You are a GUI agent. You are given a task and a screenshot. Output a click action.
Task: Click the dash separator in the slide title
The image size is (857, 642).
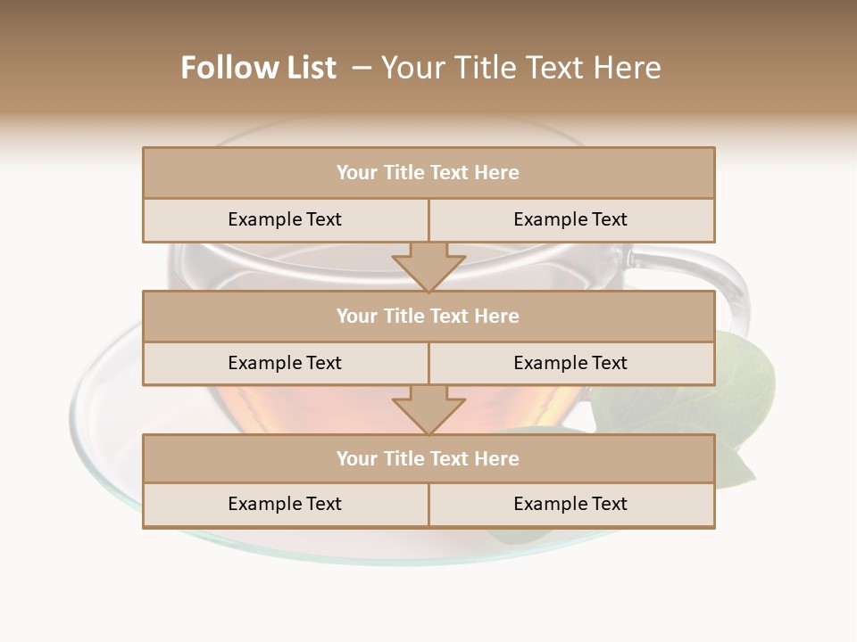[360, 68]
